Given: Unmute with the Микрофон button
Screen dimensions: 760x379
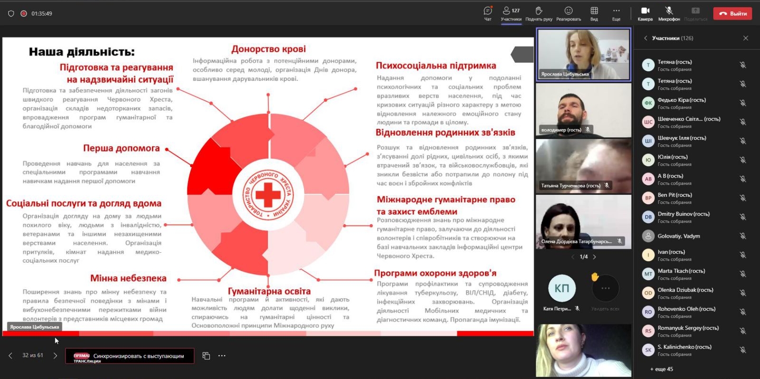Looking at the screenshot, I should [669, 13].
